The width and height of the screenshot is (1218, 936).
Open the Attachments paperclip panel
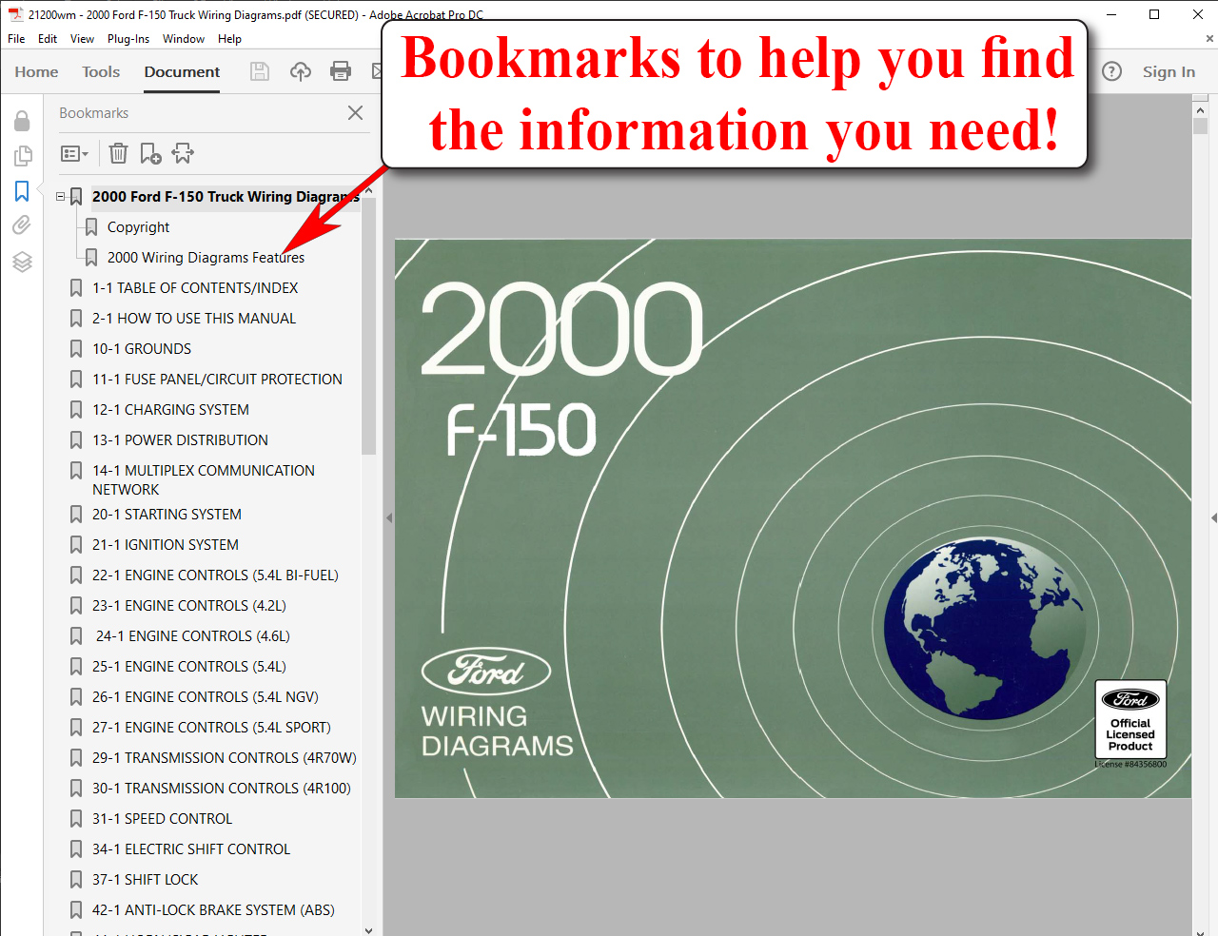22,225
